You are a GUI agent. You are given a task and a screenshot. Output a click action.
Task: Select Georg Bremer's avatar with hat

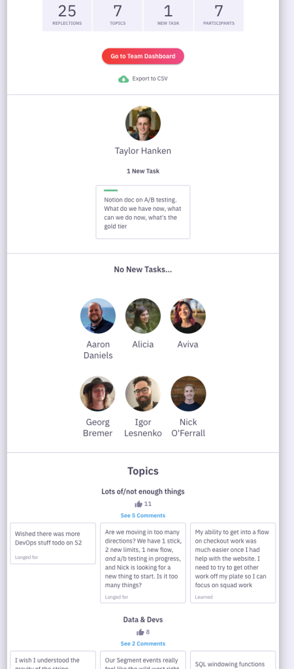click(x=97, y=393)
